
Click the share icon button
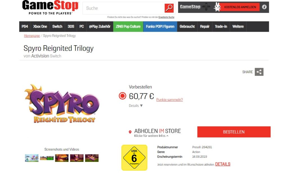(x=259, y=72)
